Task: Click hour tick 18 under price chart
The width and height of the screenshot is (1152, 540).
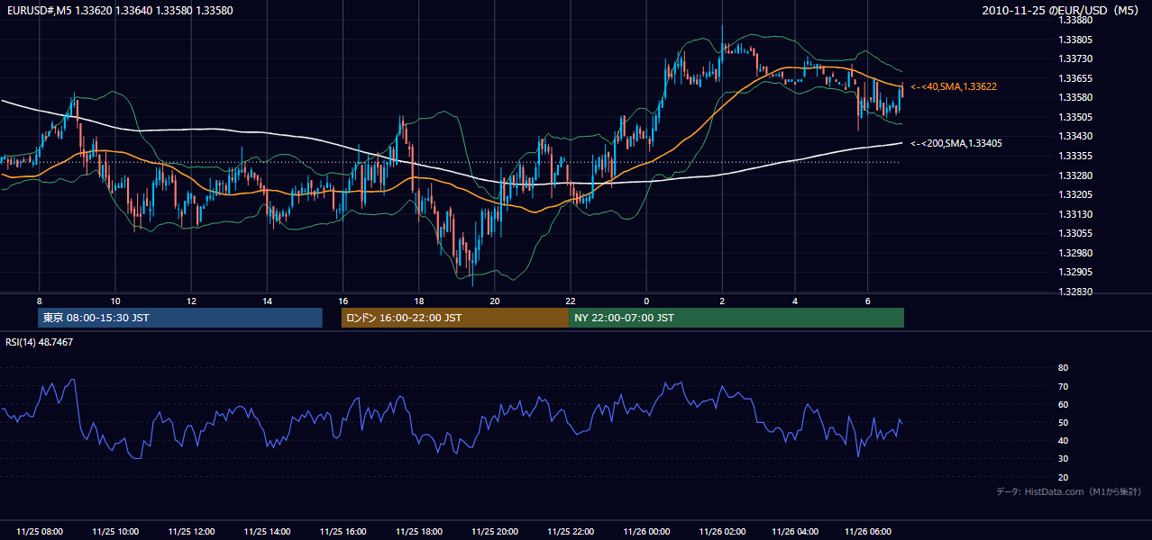Action: tap(419, 300)
